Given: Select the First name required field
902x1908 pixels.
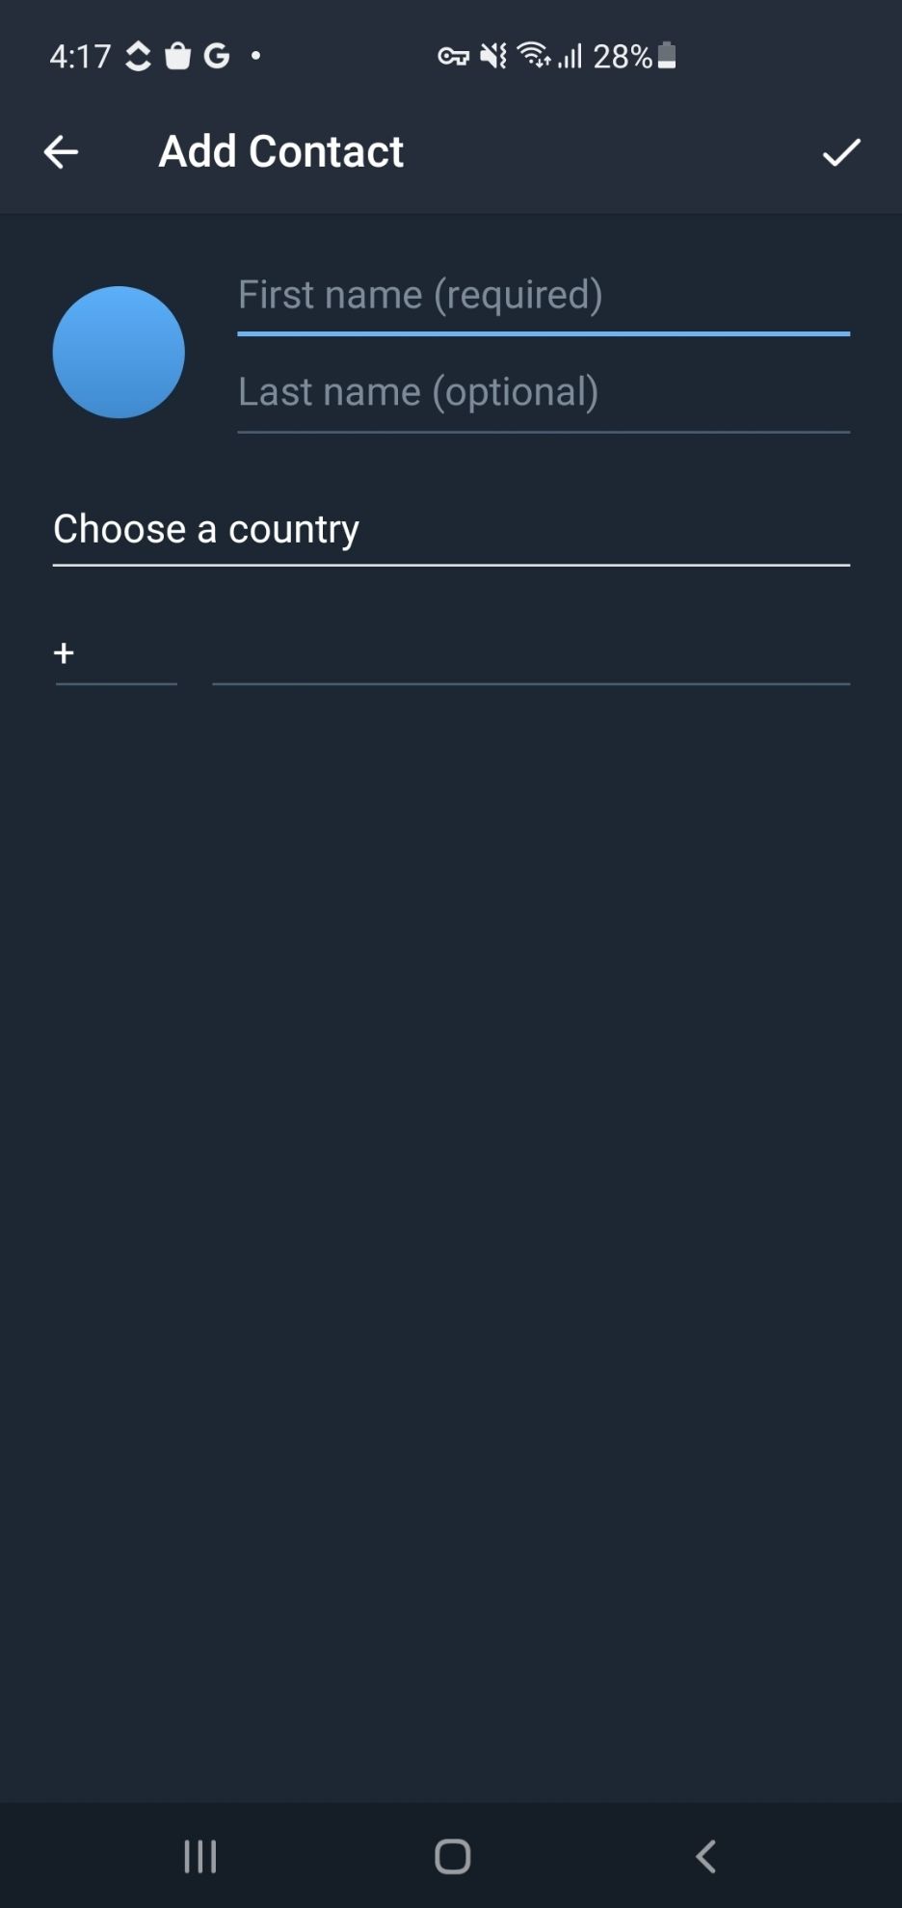Looking at the screenshot, I should point(544,296).
